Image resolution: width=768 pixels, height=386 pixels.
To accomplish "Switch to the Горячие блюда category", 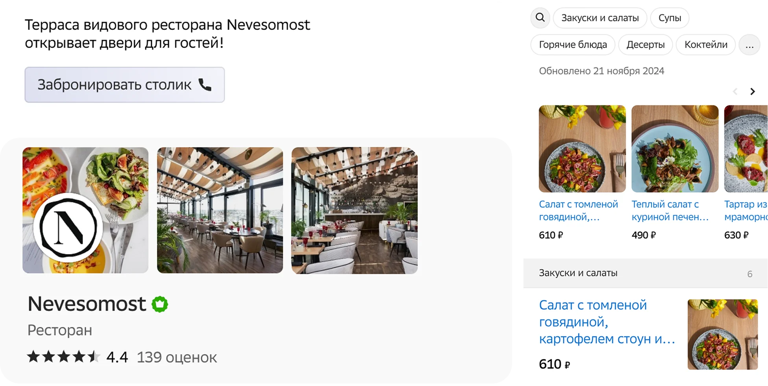I will click(573, 45).
